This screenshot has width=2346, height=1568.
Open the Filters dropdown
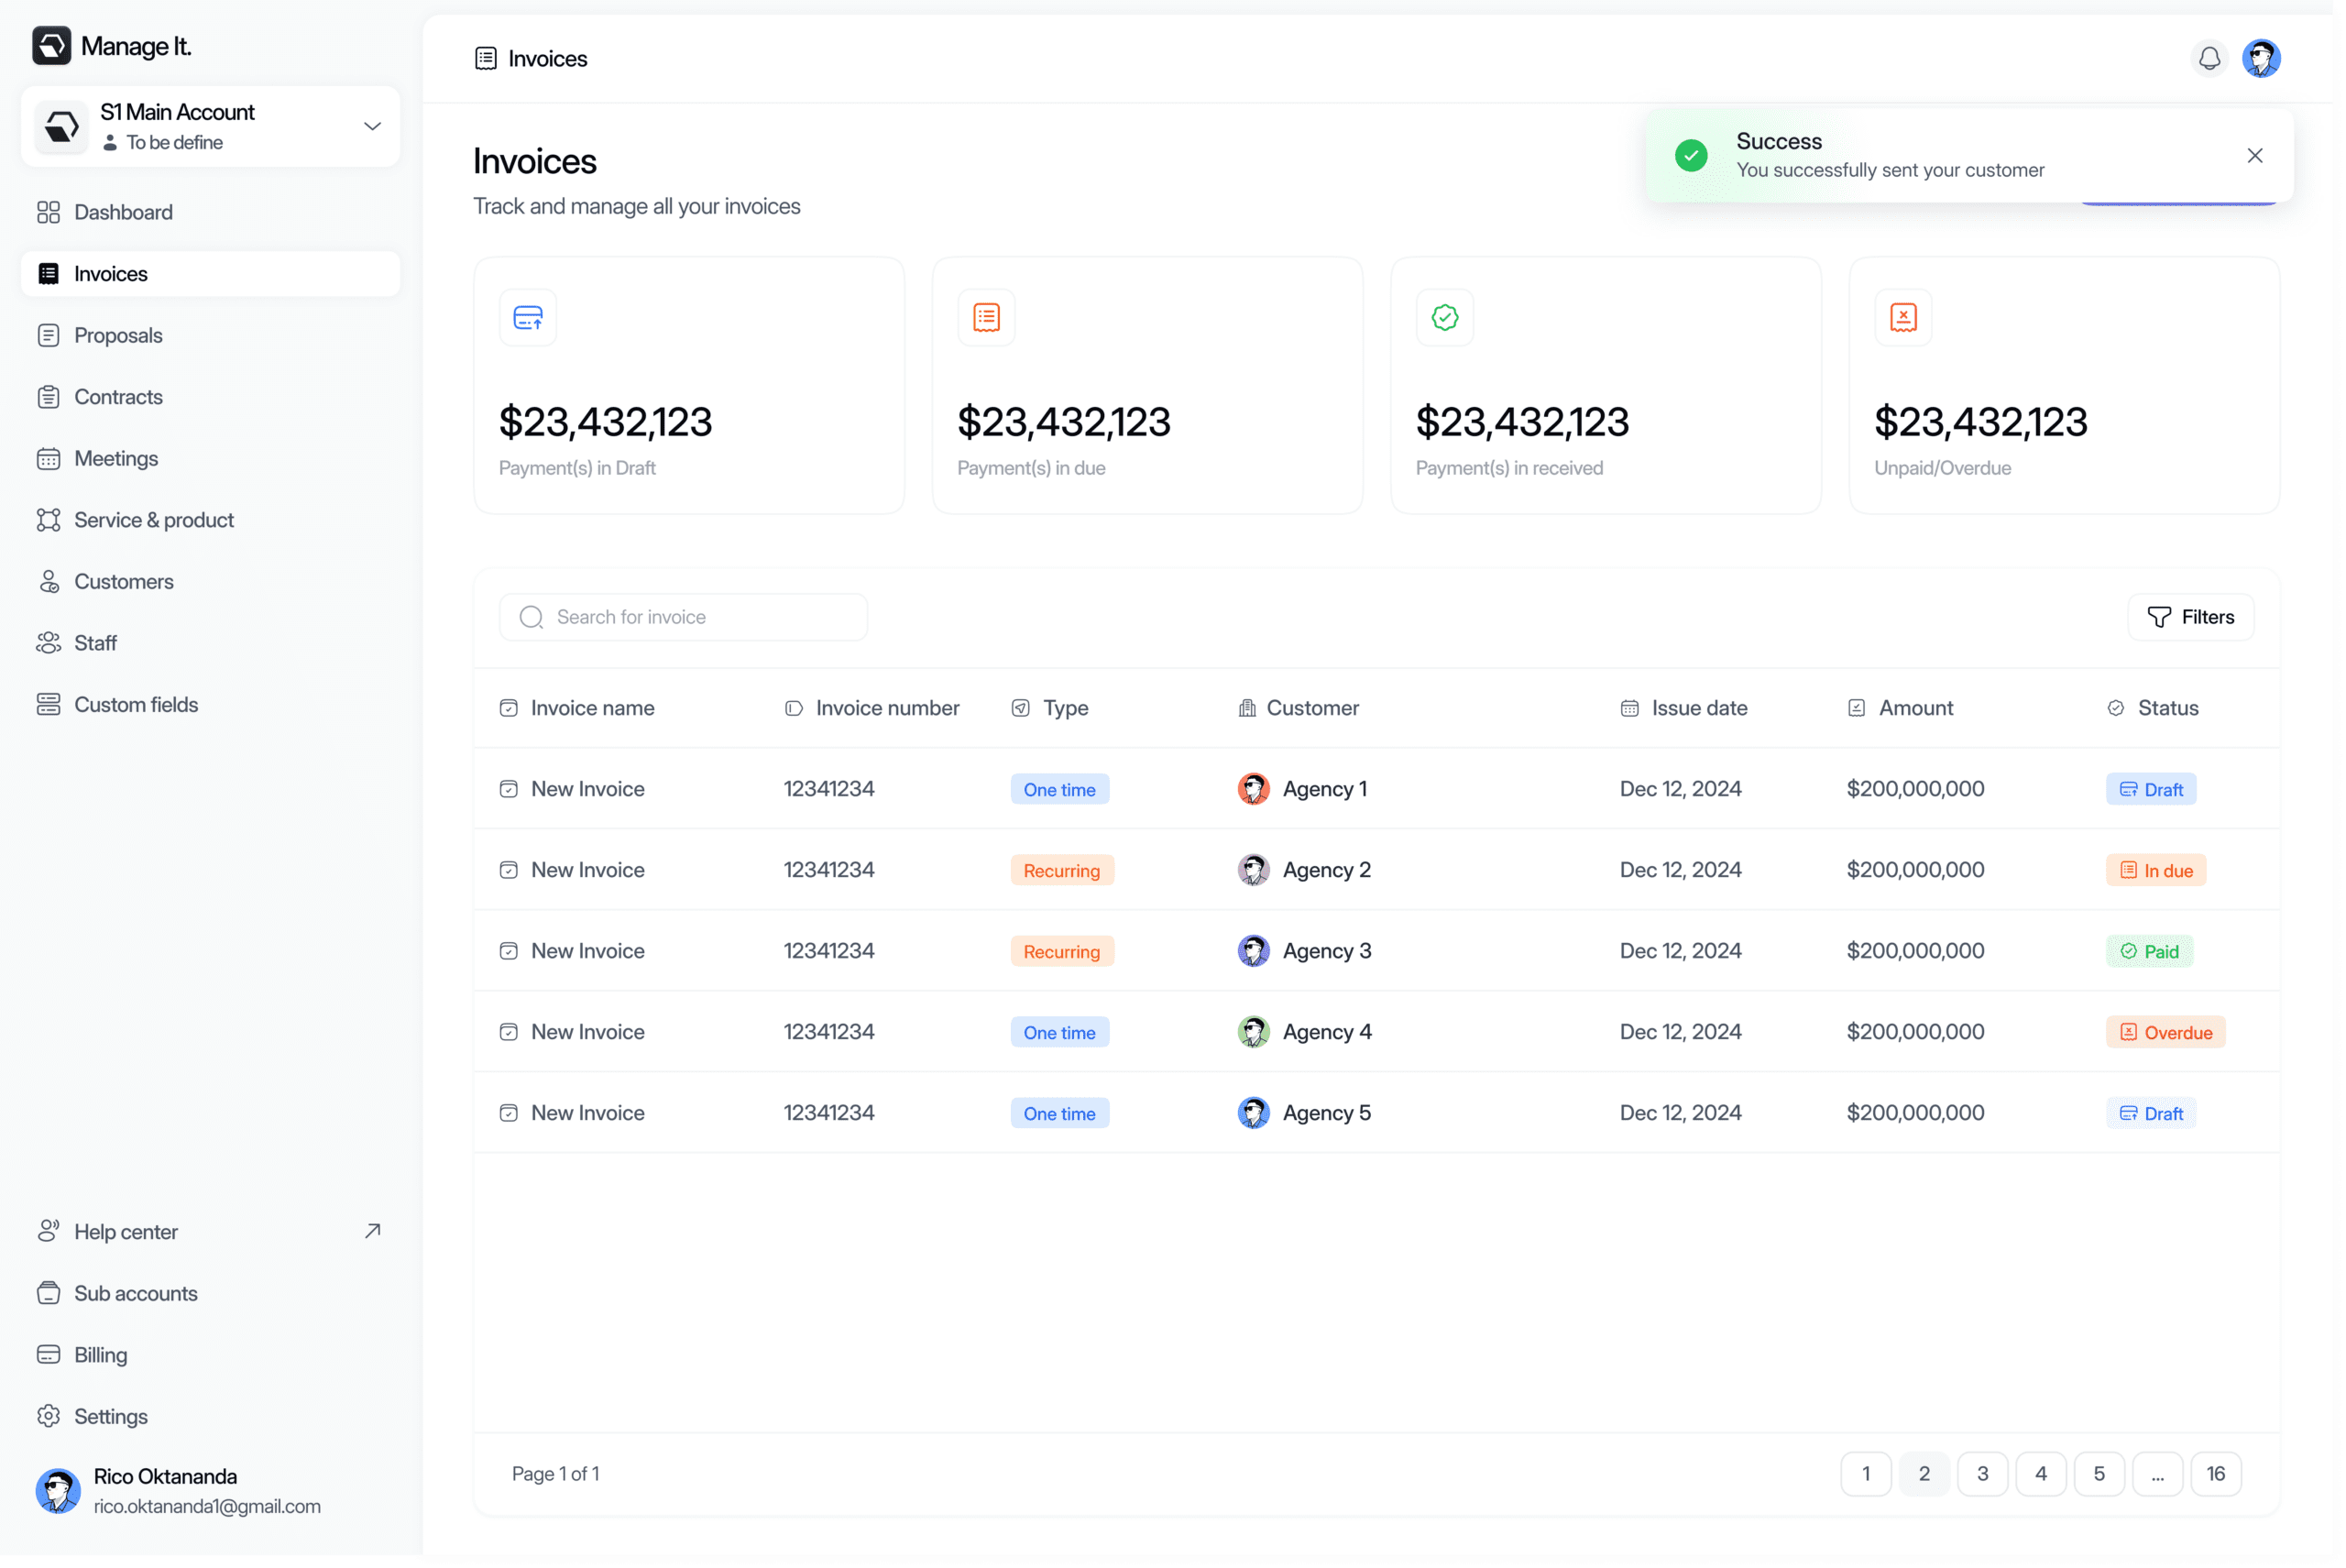point(2190,617)
